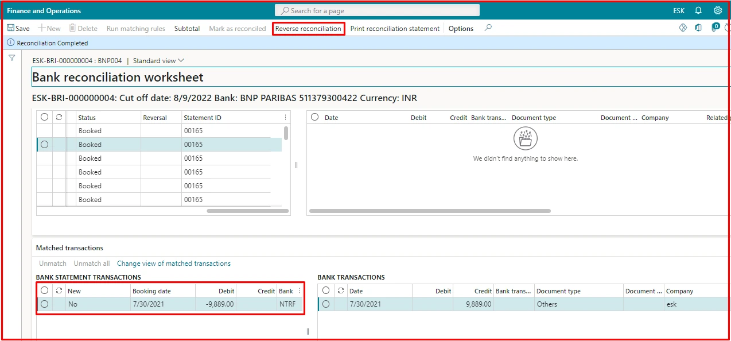Select the highlighted Booked row circle

pyautogui.click(x=44, y=145)
